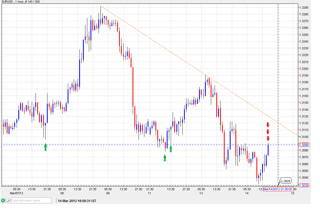Click the green up arrow near Mar 07 21:30

[x=46, y=147]
